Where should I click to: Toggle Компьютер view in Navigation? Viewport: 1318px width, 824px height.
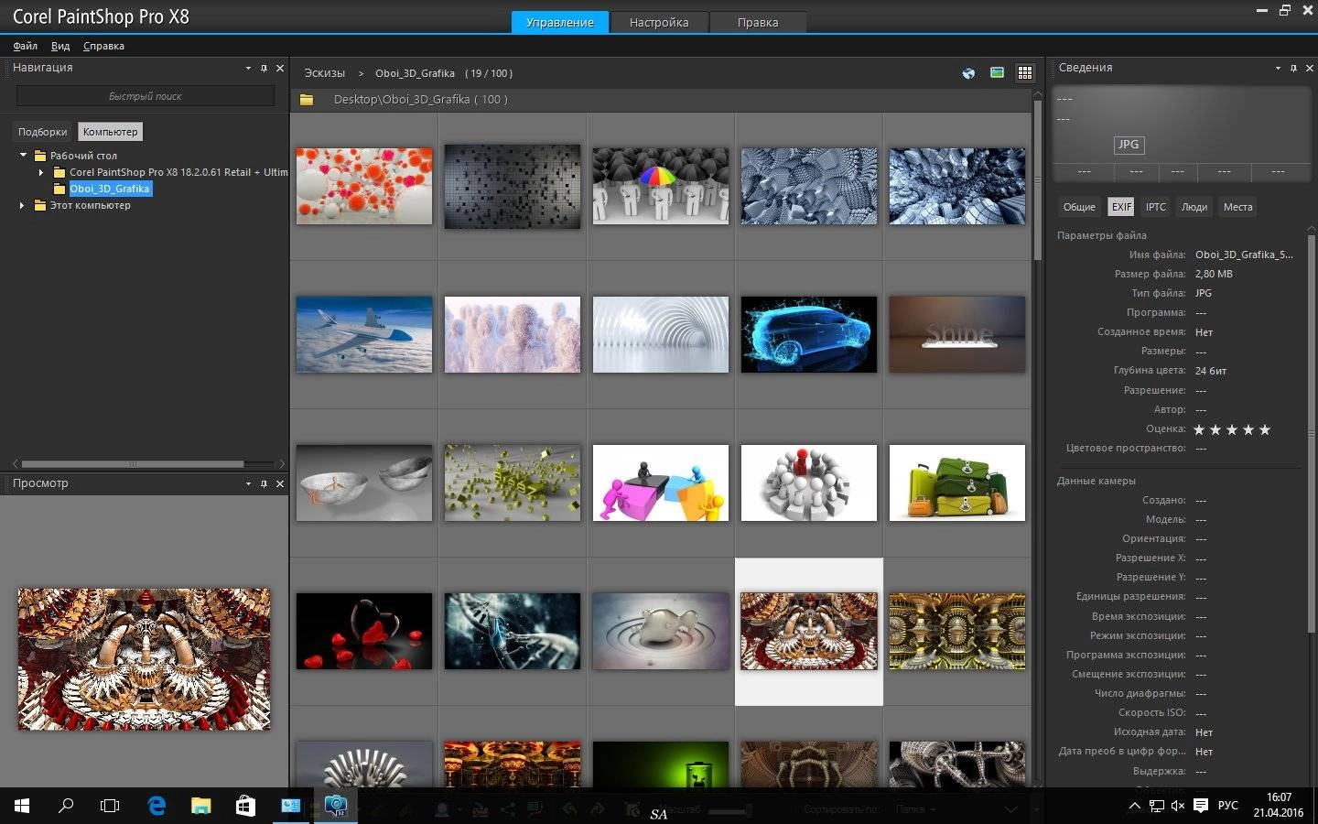110,132
